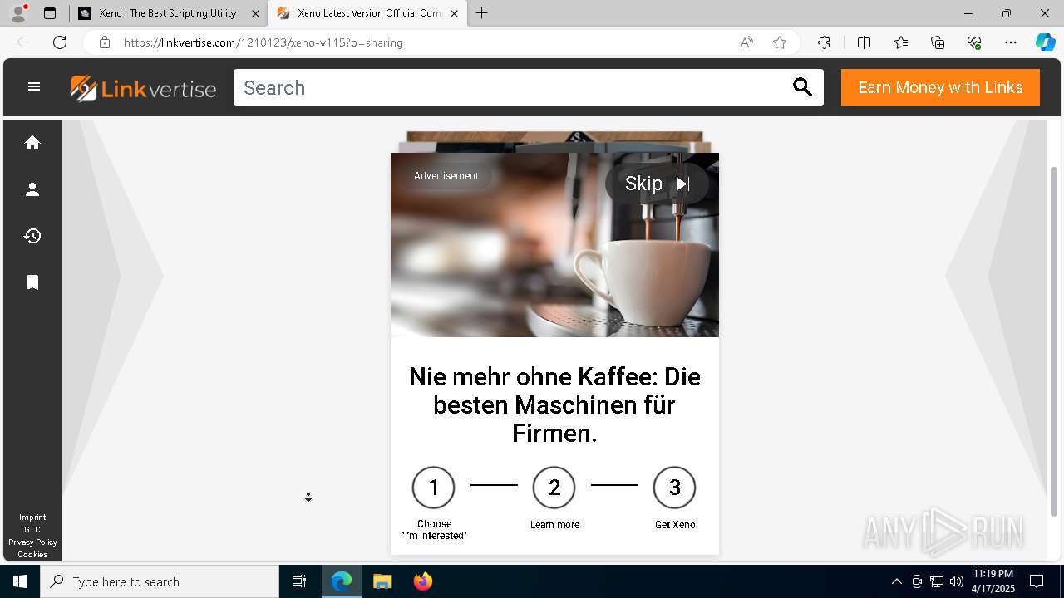The height and width of the screenshot is (598, 1064).
Task: Skip the advertisement
Action: pyautogui.click(x=657, y=184)
